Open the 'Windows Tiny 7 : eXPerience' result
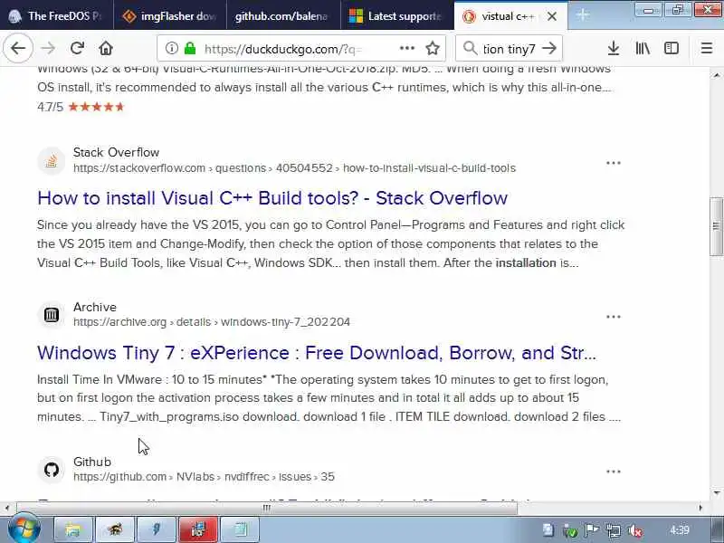The height and width of the screenshot is (543, 724). [x=317, y=353]
